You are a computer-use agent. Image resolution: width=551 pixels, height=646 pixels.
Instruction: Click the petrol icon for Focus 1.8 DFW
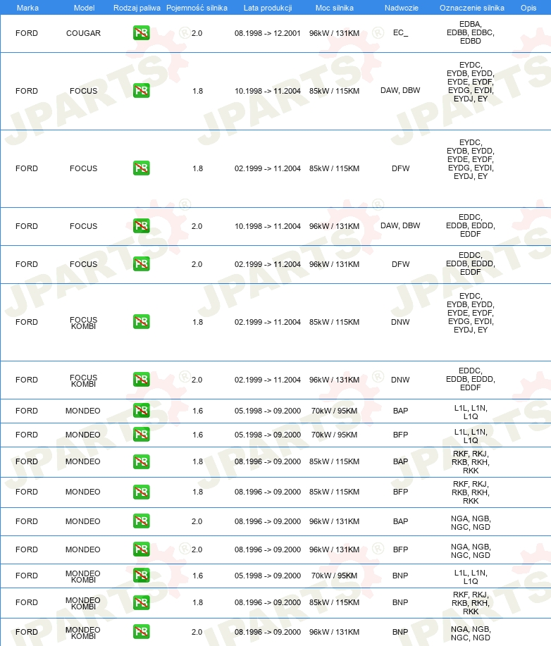coord(142,168)
